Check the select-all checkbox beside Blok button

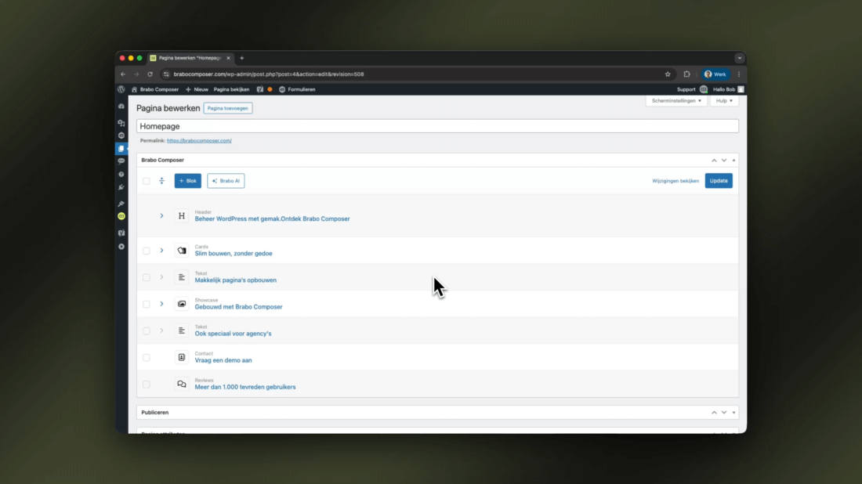[147, 181]
